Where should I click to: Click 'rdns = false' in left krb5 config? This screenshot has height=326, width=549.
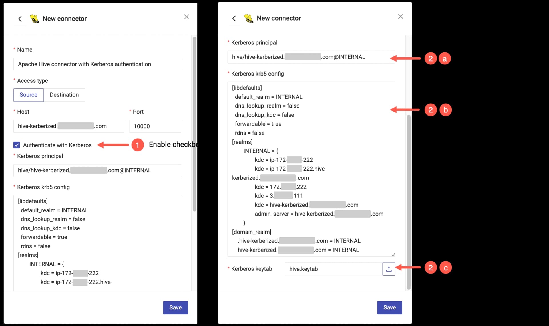point(35,246)
